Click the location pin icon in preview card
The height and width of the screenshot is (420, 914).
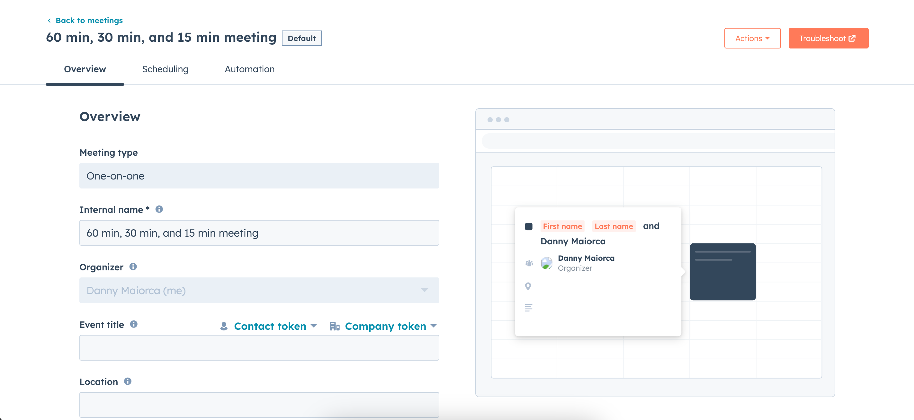[528, 286]
